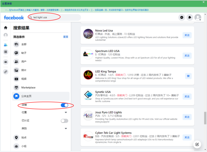Select the 视频 videos filter
207x152 pixels.
41,79
